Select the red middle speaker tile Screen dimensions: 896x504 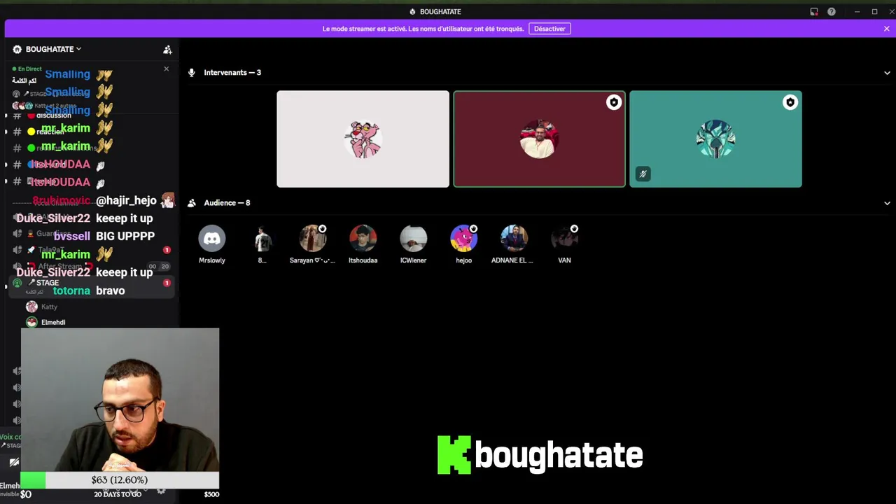click(x=539, y=139)
